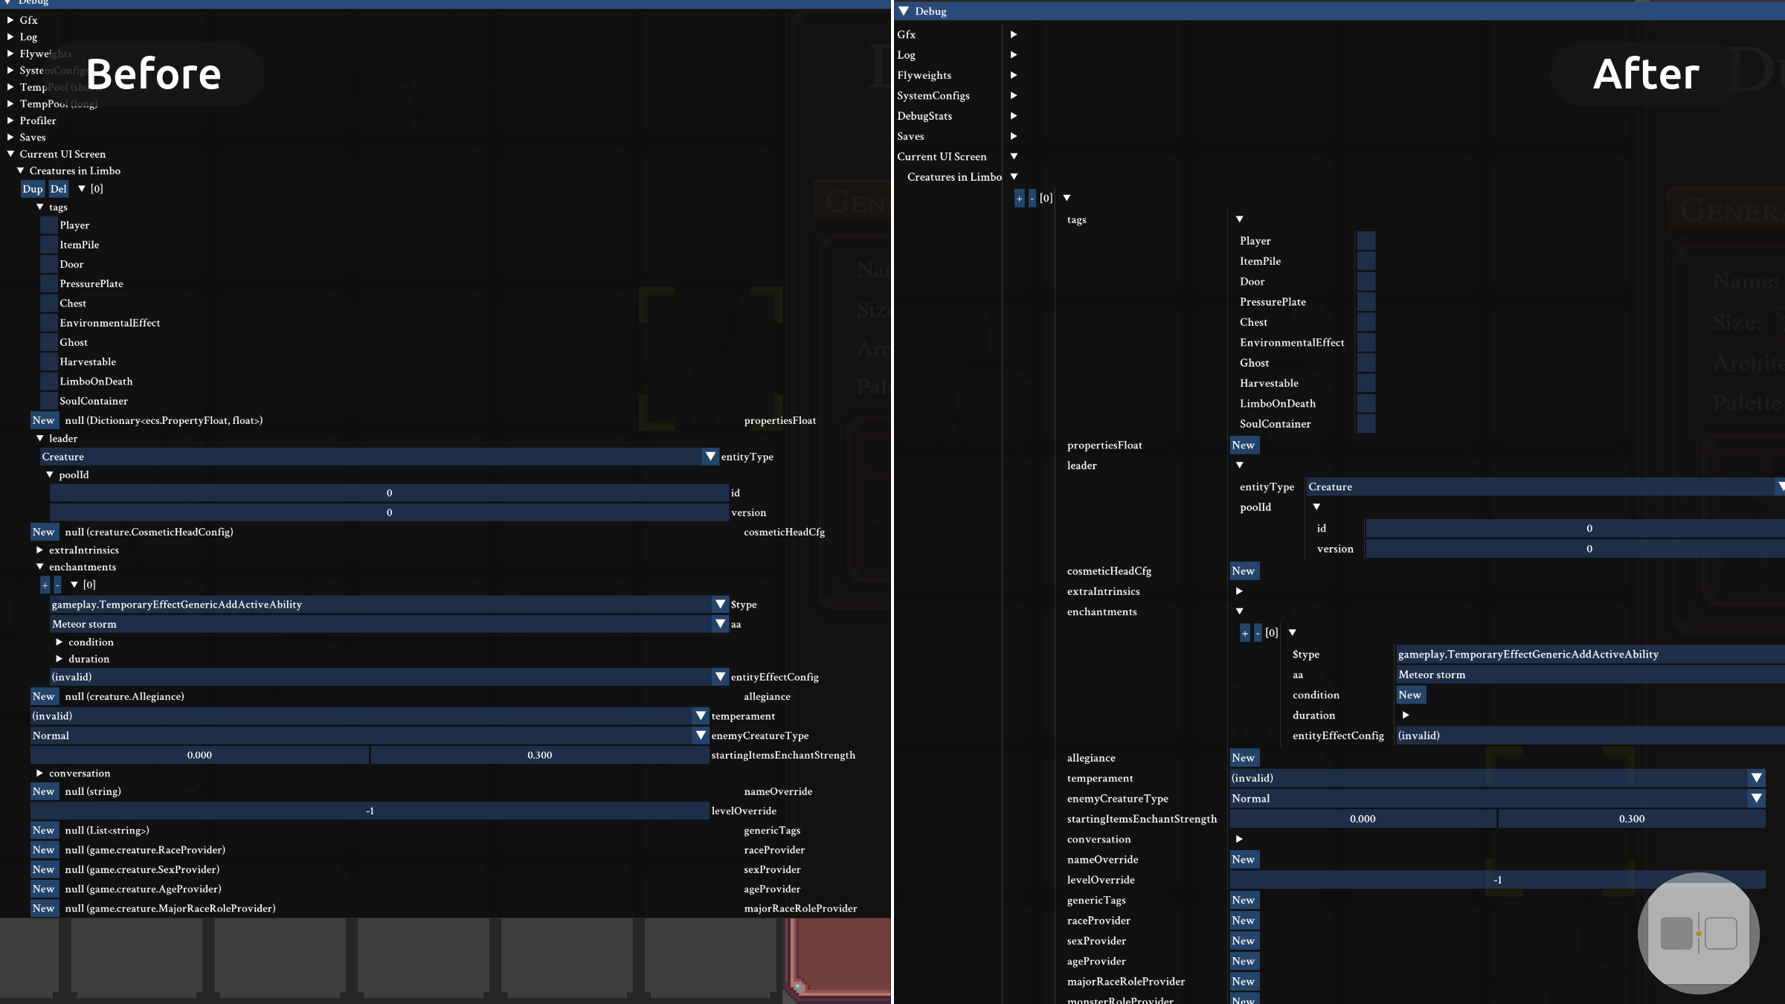
Task: Collapse Debug header in After panel
Action: (x=904, y=11)
